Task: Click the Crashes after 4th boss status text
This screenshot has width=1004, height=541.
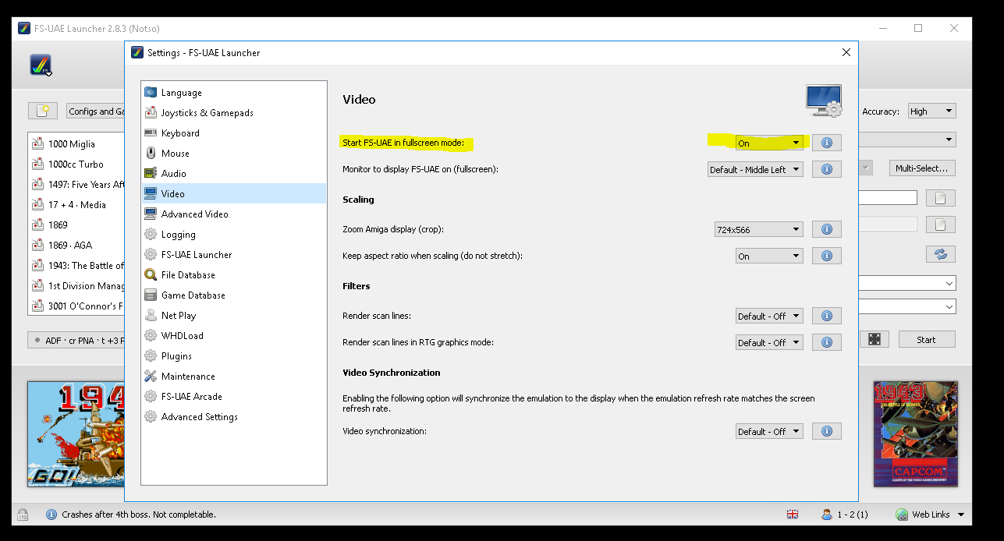Action: (x=139, y=514)
